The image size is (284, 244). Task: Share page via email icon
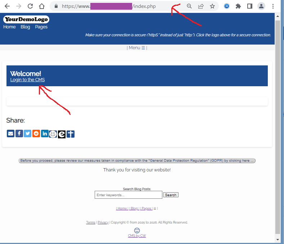coord(10,134)
